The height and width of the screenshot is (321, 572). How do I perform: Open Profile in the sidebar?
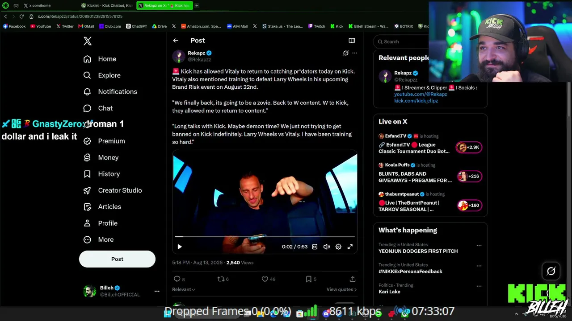(101, 223)
